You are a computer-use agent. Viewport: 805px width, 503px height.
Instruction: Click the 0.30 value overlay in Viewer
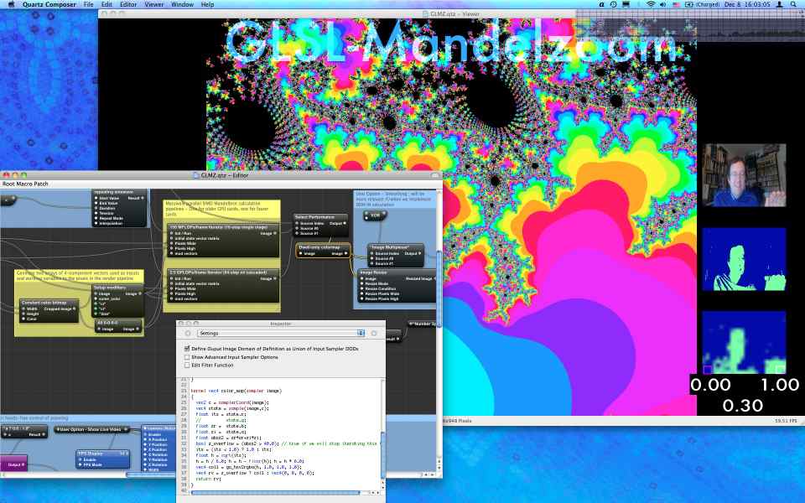[742, 406]
